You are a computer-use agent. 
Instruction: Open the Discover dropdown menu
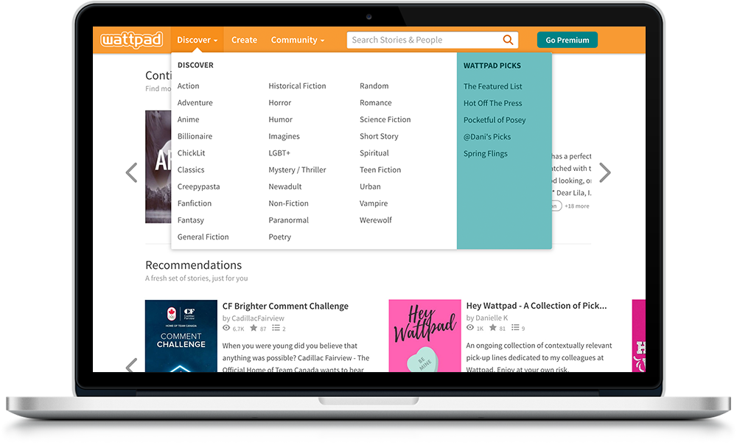(x=198, y=40)
